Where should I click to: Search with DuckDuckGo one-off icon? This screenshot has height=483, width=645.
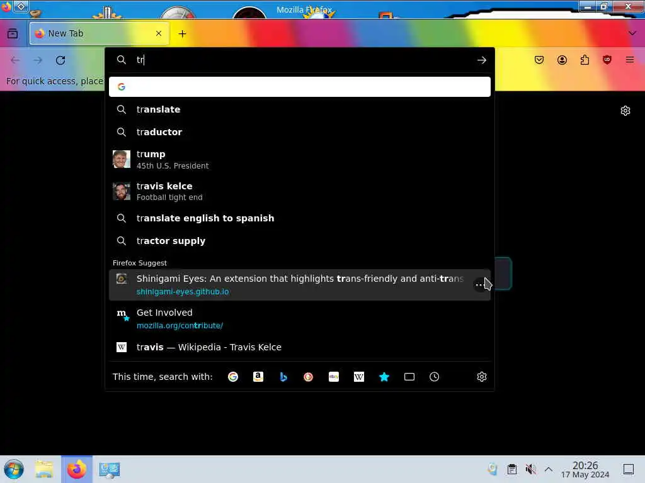click(308, 377)
